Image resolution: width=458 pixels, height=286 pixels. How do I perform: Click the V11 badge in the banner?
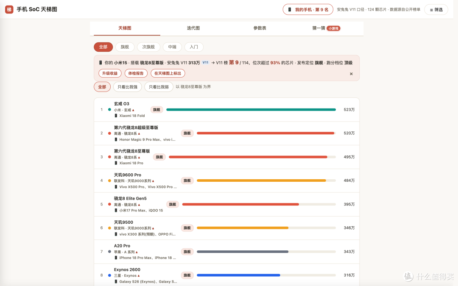205,62
